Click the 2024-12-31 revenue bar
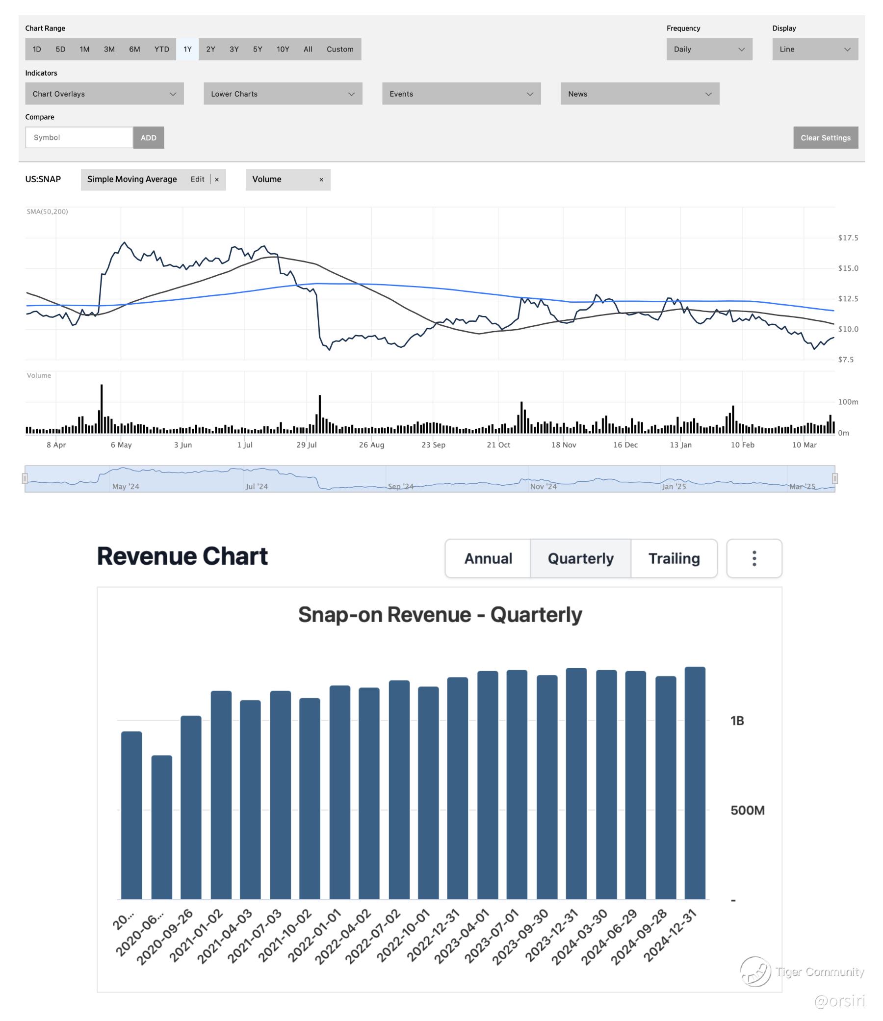Screen dimensions: 883x1021 click(695, 783)
